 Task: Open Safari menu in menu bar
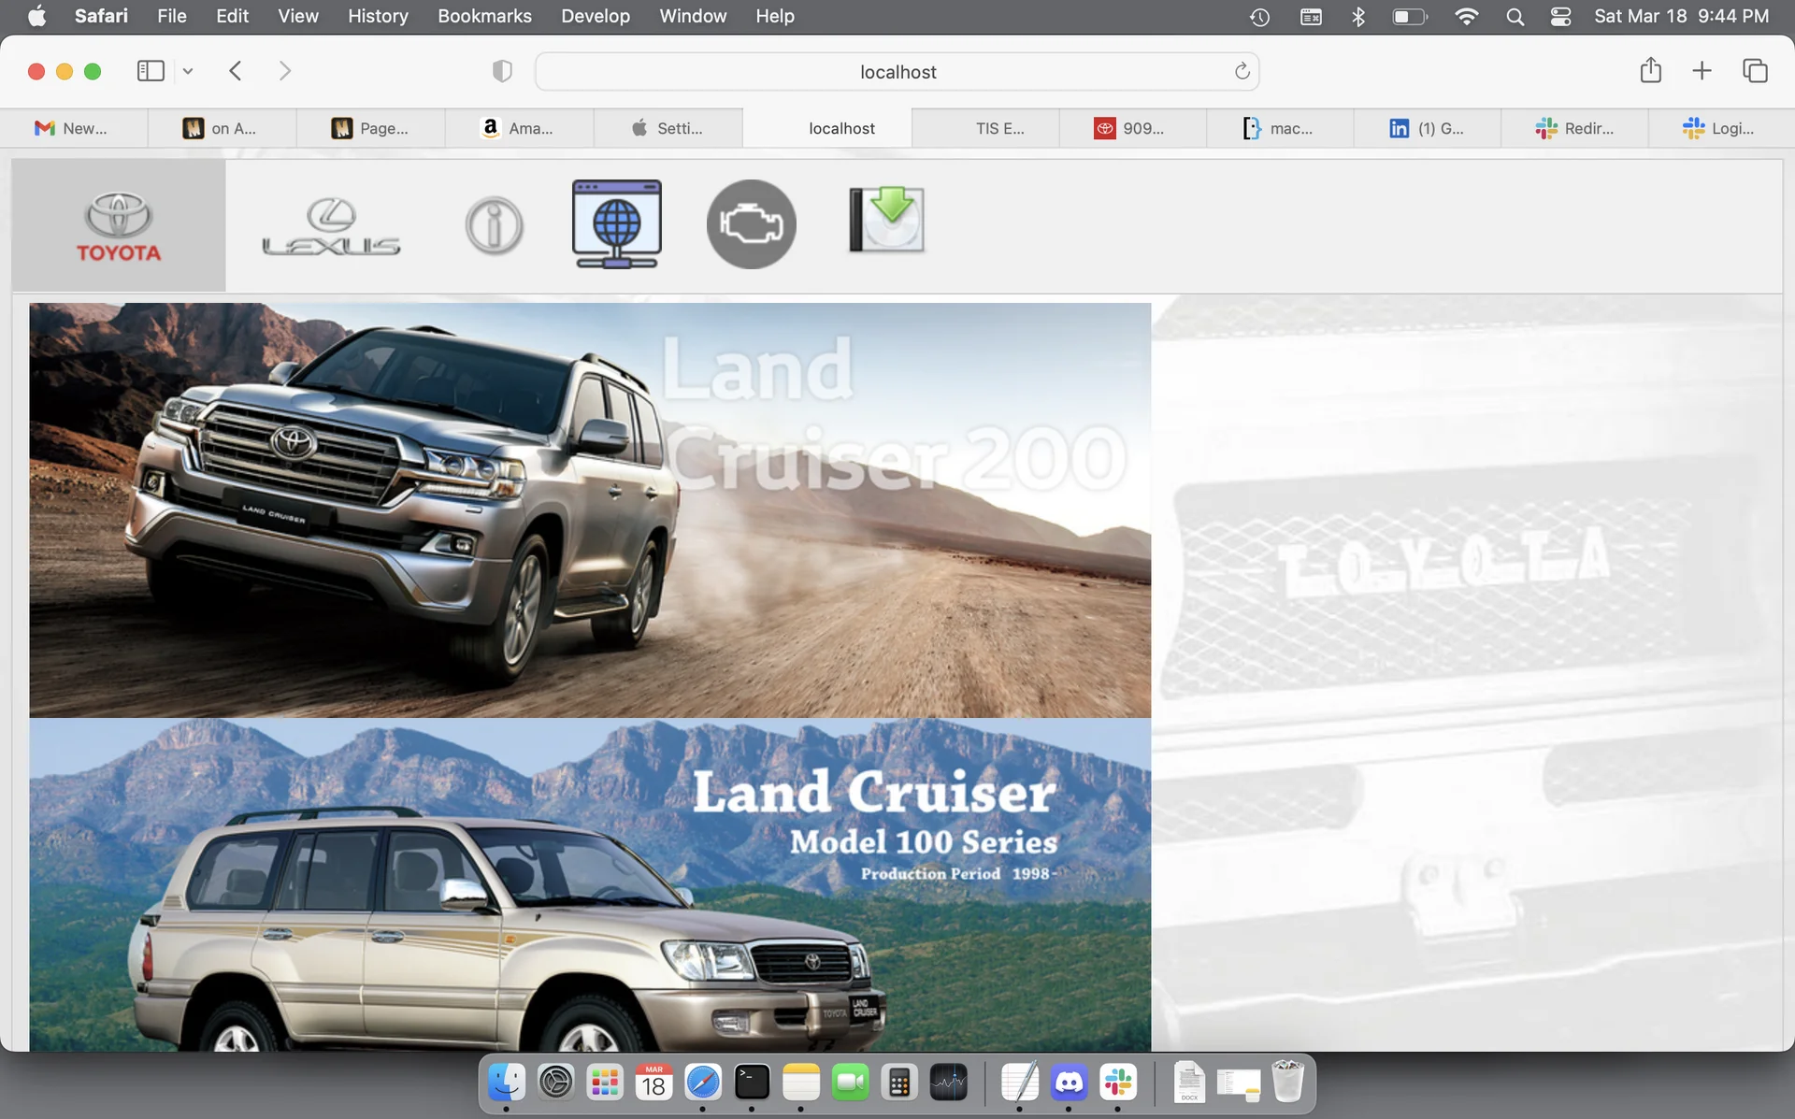click(101, 16)
